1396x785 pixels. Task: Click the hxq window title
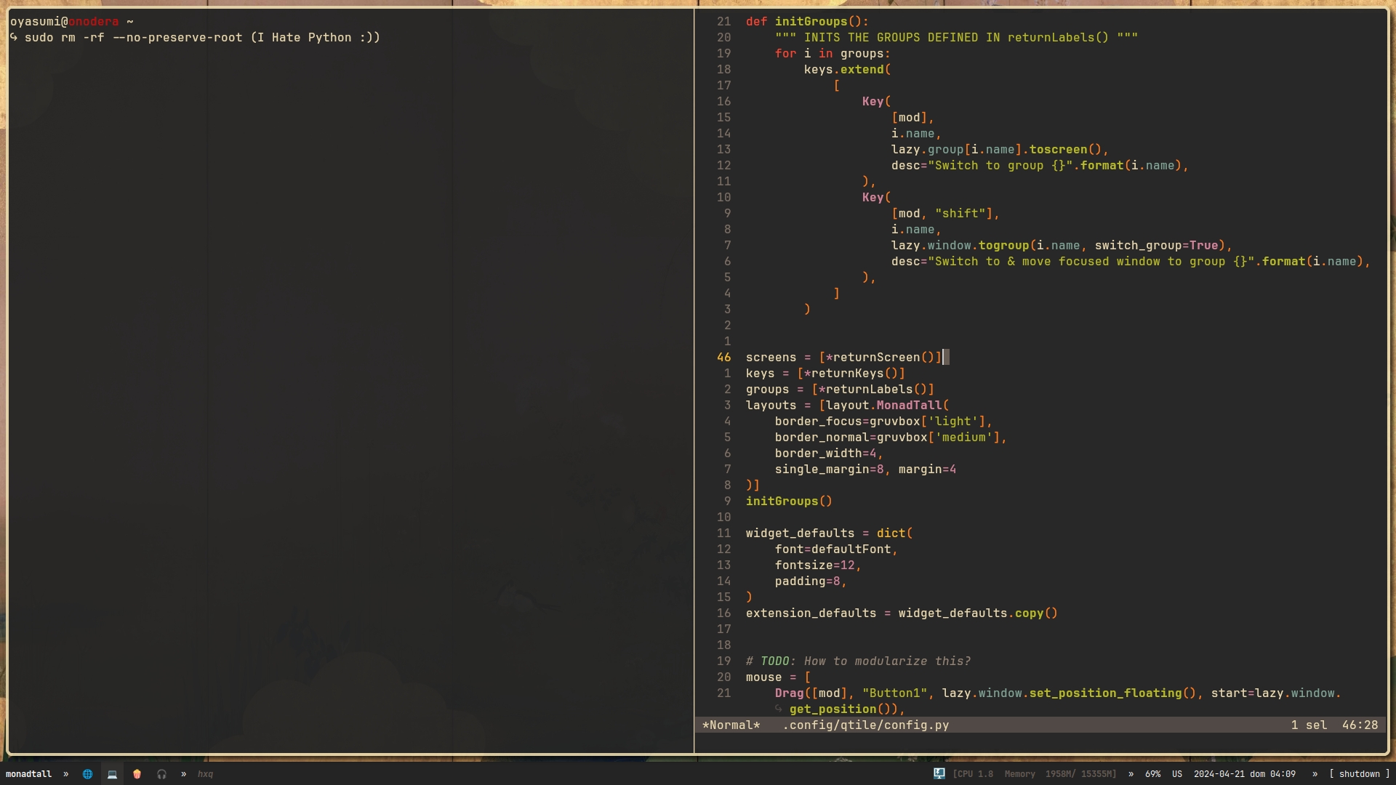coord(205,774)
